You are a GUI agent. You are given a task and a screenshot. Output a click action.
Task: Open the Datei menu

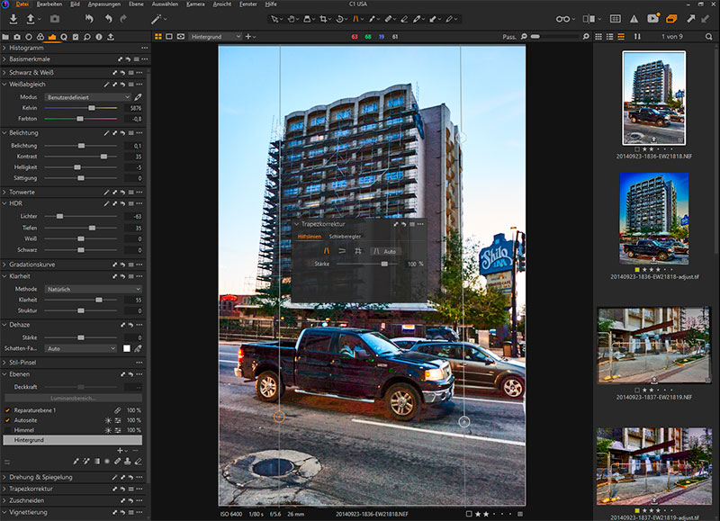[x=22, y=4]
